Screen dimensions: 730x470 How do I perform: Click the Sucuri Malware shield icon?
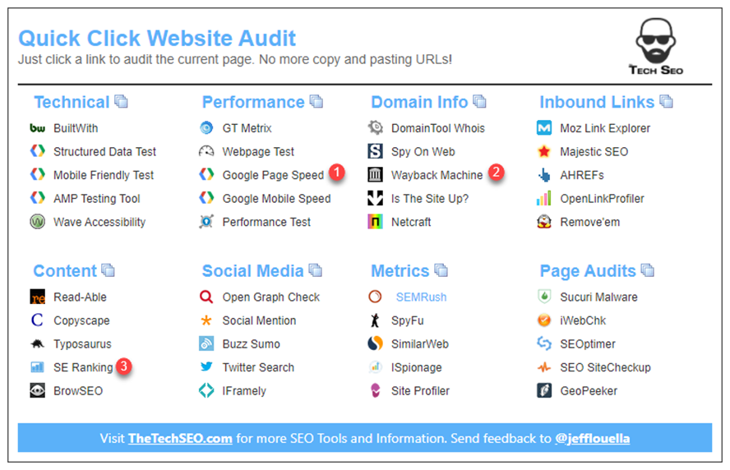point(544,297)
